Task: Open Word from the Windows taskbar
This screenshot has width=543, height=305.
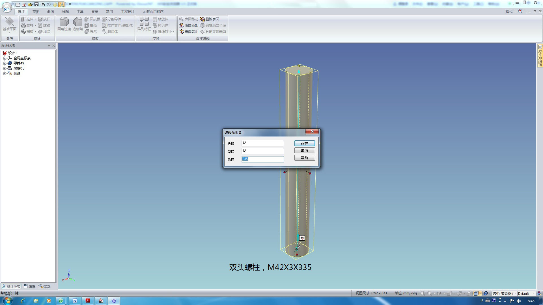Action: click(75, 301)
